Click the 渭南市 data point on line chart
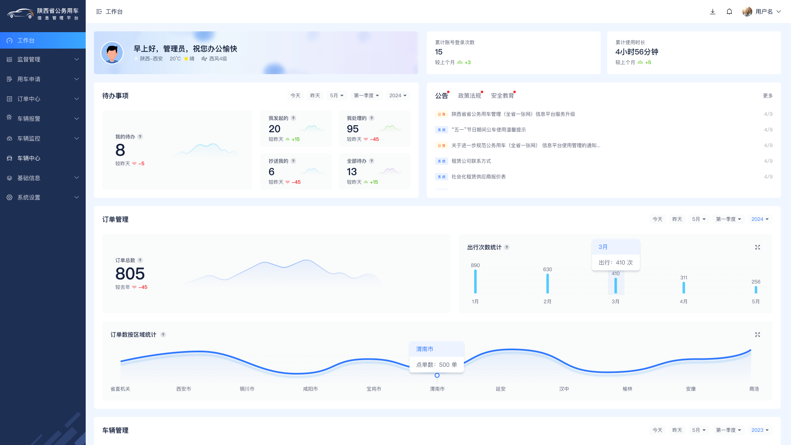The image size is (791, 445). point(437,375)
